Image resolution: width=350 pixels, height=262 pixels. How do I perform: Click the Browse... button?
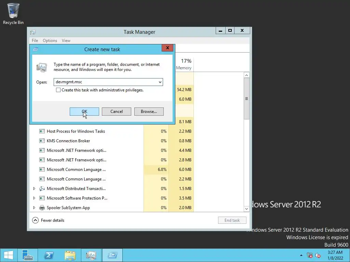[x=149, y=112]
